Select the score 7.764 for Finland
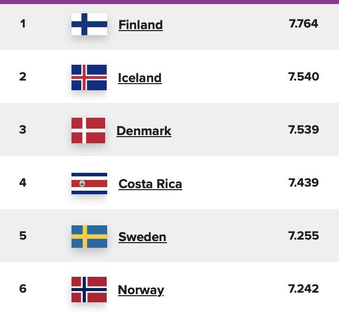 coord(303,23)
